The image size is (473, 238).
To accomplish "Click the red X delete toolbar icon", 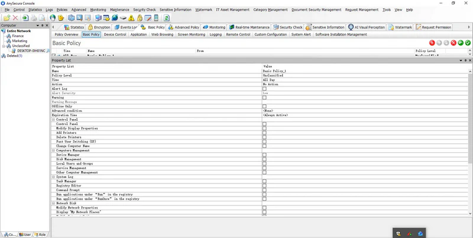I will (15, 18).
